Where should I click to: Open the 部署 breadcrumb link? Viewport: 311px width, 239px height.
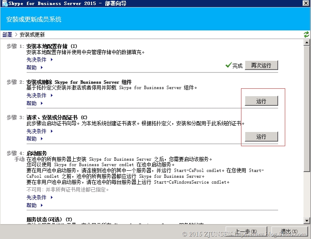[x=7, y=35]
